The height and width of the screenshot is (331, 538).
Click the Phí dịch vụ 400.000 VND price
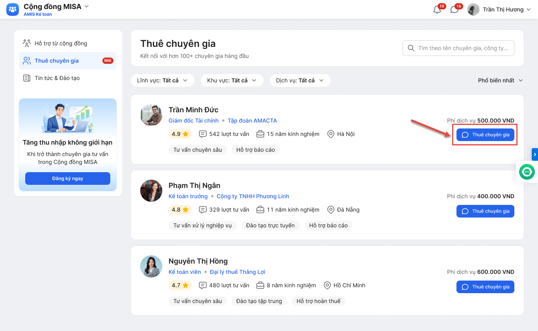480,196
